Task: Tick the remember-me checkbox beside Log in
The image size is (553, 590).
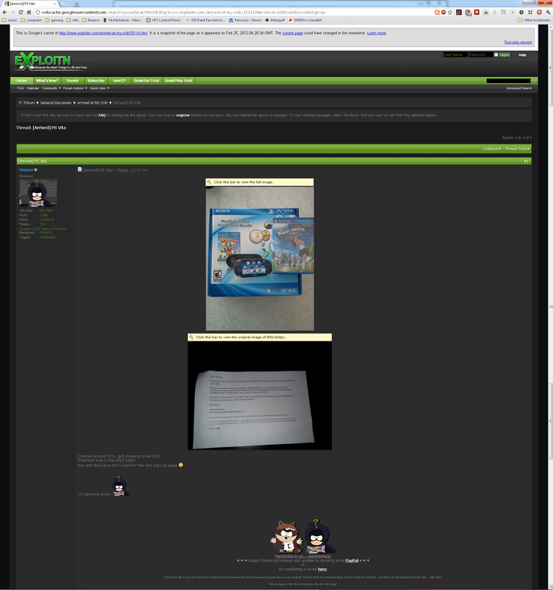Action: click(496, 55)
